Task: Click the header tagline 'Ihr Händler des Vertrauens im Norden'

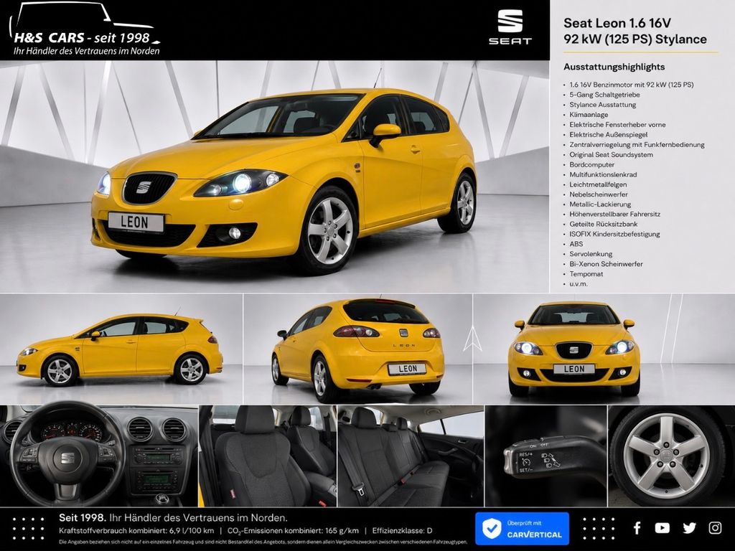Action: coord(86,51)
